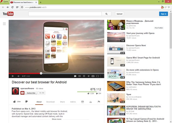Viewport: 172px width, 123px height.
Task: Click the Like thumbs-up button
Action: 17,102
